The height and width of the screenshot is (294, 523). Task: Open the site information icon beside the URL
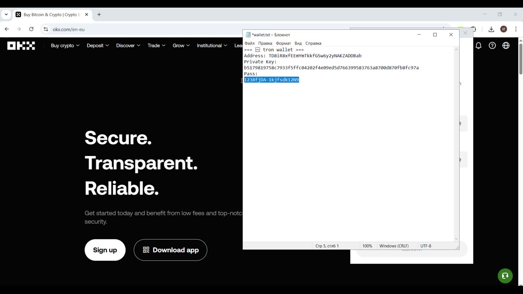[x=46, y=29]
